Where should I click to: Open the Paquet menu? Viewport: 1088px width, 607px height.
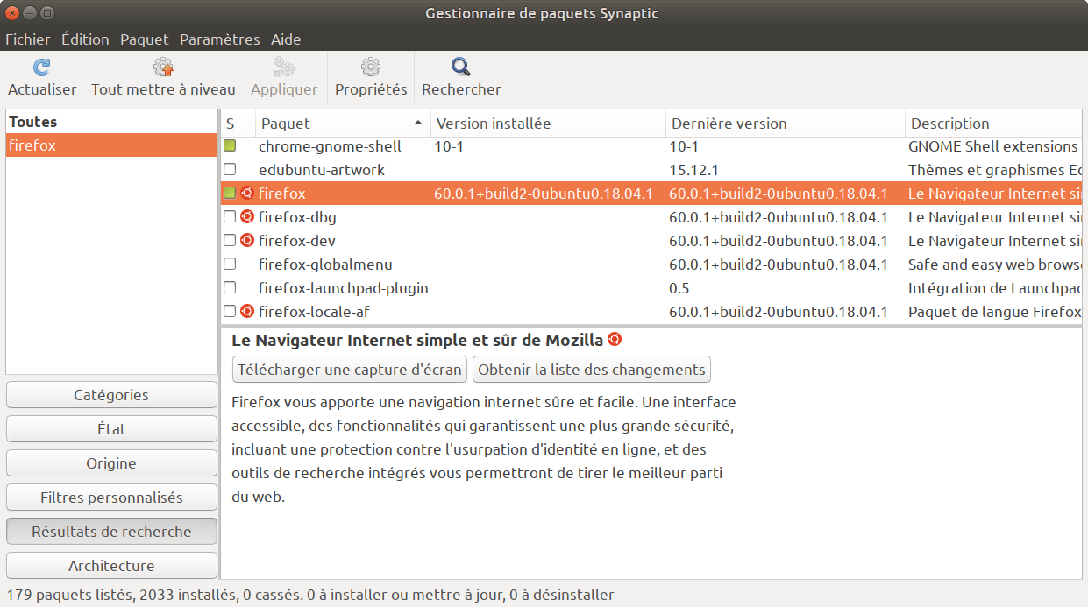(x=145, y=39)
